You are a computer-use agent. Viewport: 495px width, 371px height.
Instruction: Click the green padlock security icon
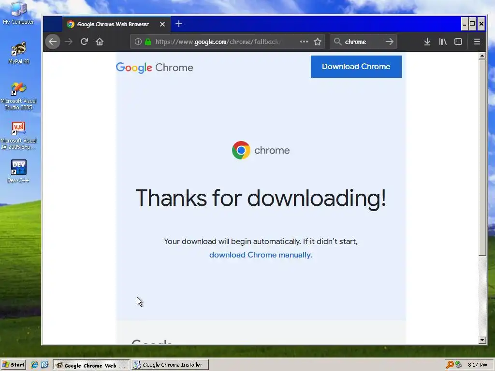click(148, 42)
